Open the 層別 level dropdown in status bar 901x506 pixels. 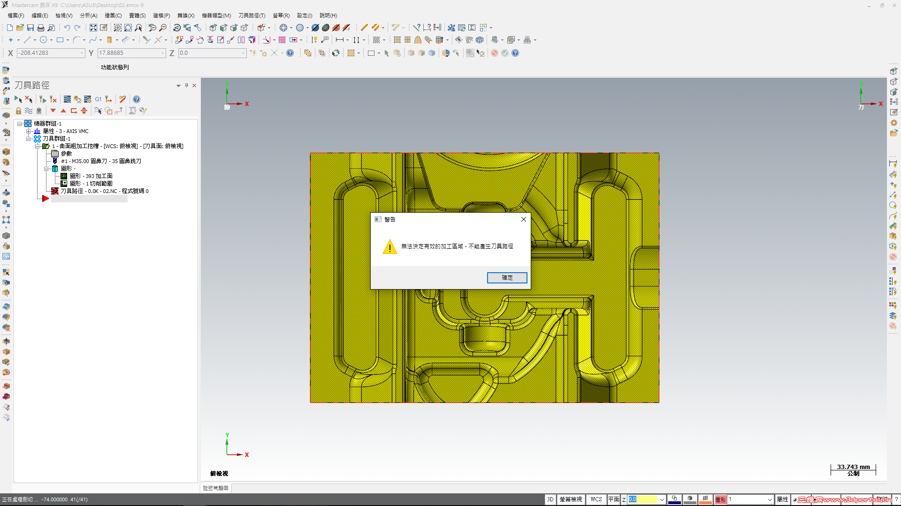pos(770,499)
